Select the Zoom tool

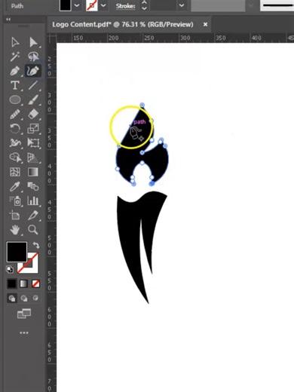[x=33, y=230]
